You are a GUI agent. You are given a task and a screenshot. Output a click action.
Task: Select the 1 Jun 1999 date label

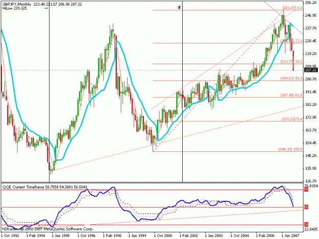(137, 235)
